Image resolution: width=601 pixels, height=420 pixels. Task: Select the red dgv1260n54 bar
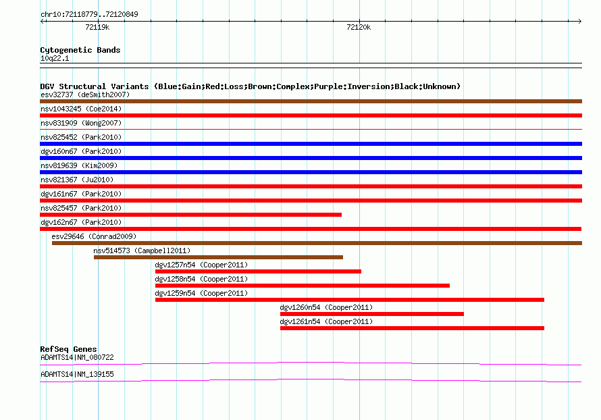click(x=372, y=314)
